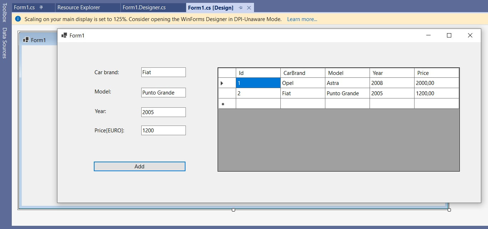Focus the Price[EURO] text box

pyautogui.click(x=163, y=131)
